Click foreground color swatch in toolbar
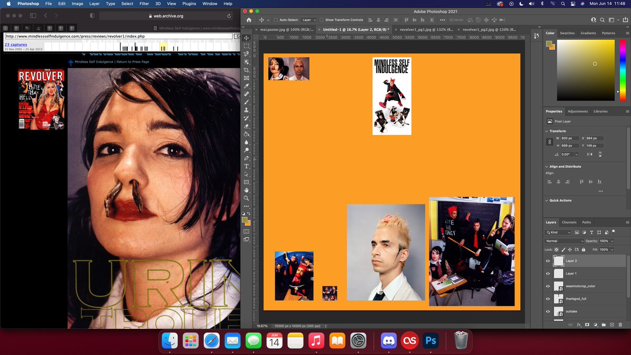The image size is (631, 355). click(245, 220)
